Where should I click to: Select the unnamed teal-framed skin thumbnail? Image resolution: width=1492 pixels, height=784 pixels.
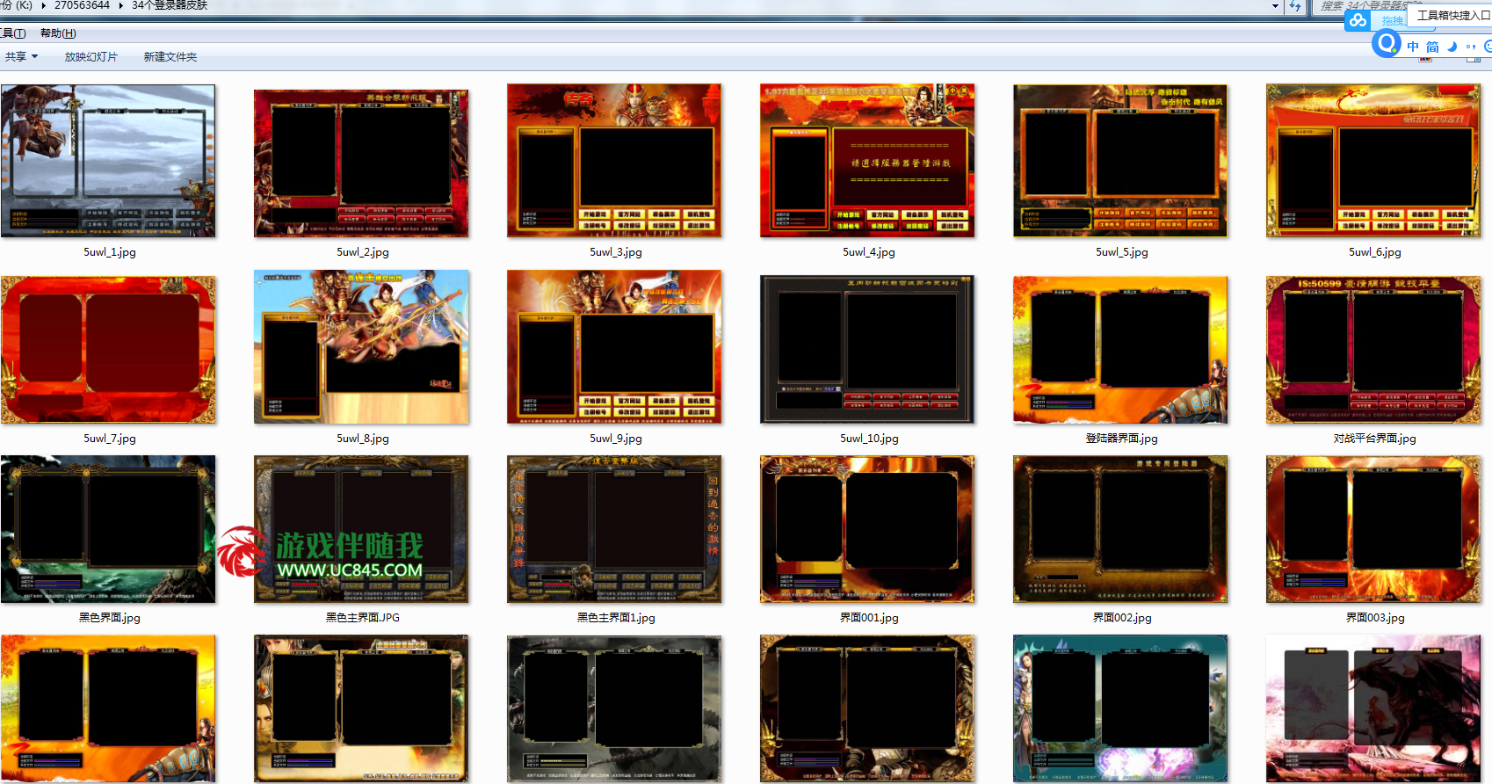(x=1120, y=708)
